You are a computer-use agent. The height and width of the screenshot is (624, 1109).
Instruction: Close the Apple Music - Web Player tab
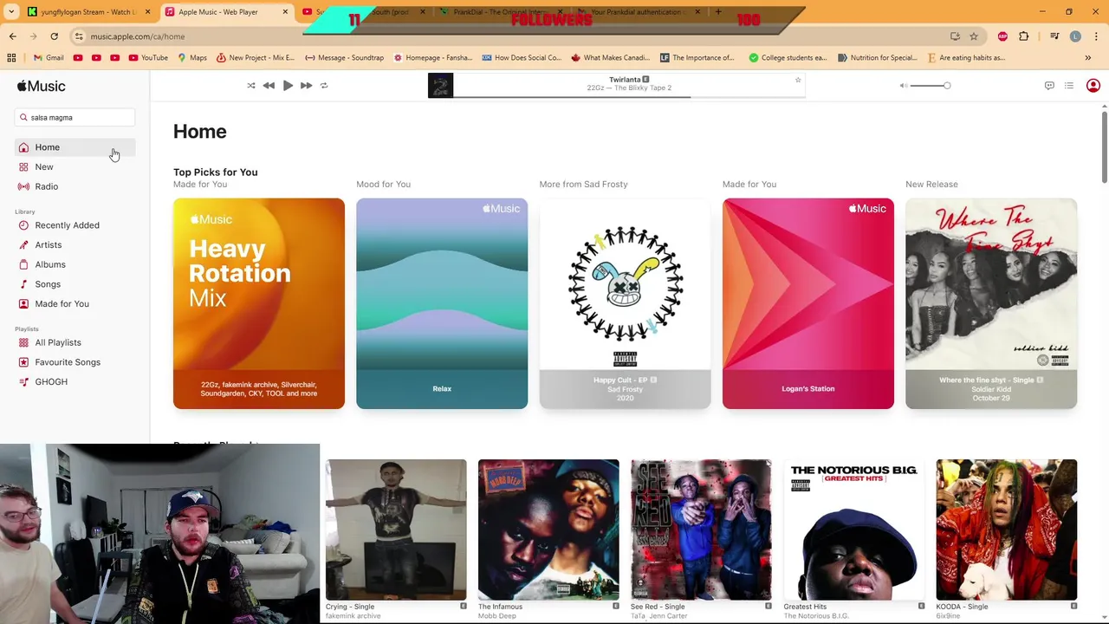[x=285, y=12]
